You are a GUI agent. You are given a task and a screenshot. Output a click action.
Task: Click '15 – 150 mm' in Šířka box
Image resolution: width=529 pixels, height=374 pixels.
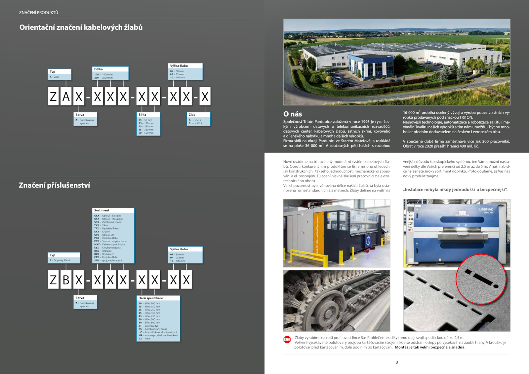tap(146, 123)
